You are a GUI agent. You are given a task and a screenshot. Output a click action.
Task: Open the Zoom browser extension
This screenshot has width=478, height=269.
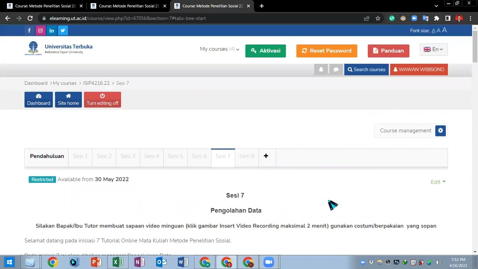pyautogui.click(x=414, y=18)
